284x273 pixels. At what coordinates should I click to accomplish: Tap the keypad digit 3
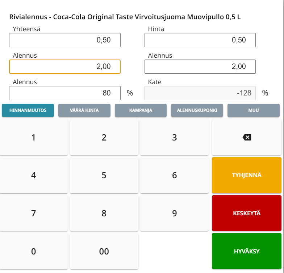[175, 137]
